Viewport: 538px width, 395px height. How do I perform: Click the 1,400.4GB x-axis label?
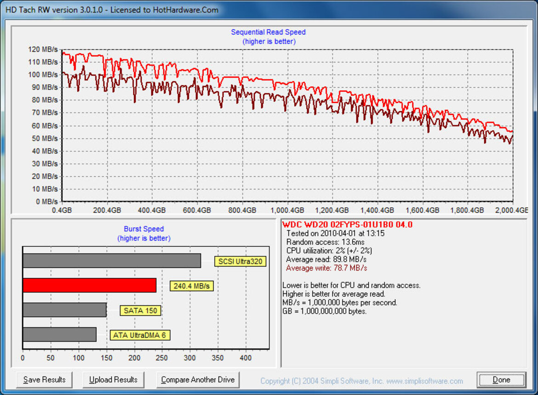pos(377,210)
